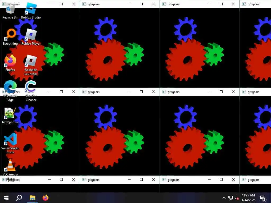The height and width of the screenshot is (203, 271).
Task: Click the VLC media player desktop icon
Action: coord(10,169)
